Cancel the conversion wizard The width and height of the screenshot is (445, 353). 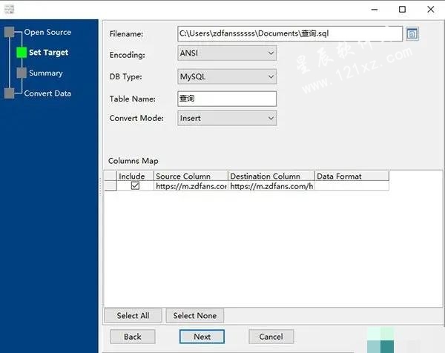pos(271,337)
